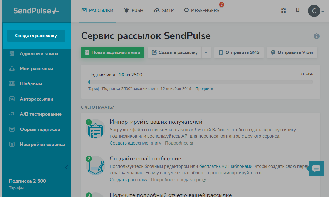Viewport: 329px width, 197px height.
Task: Click the email editor illustration for step 2
Action: 96,165
